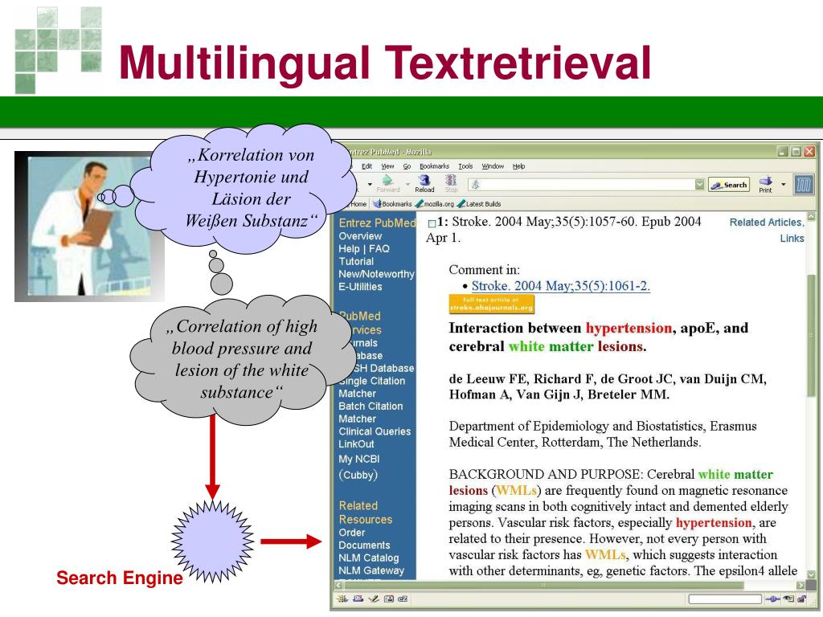Open the Bookmarks menu
Viewport: 823px width, 617px height.
tap(434, 166)
